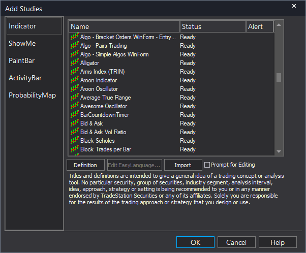Sort the list by the Status column header
The height and width of the screenshot is (253, 306).
click(212, 26)
